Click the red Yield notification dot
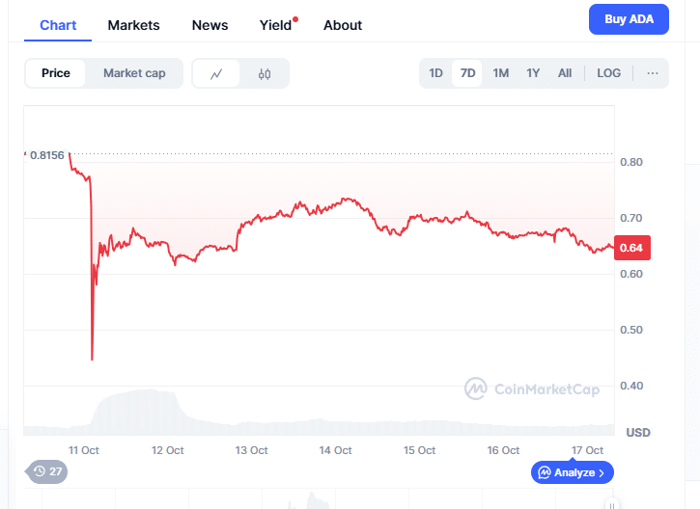This screenshot has height=509, width=700. pyautogui.click(x=295, y=18)
